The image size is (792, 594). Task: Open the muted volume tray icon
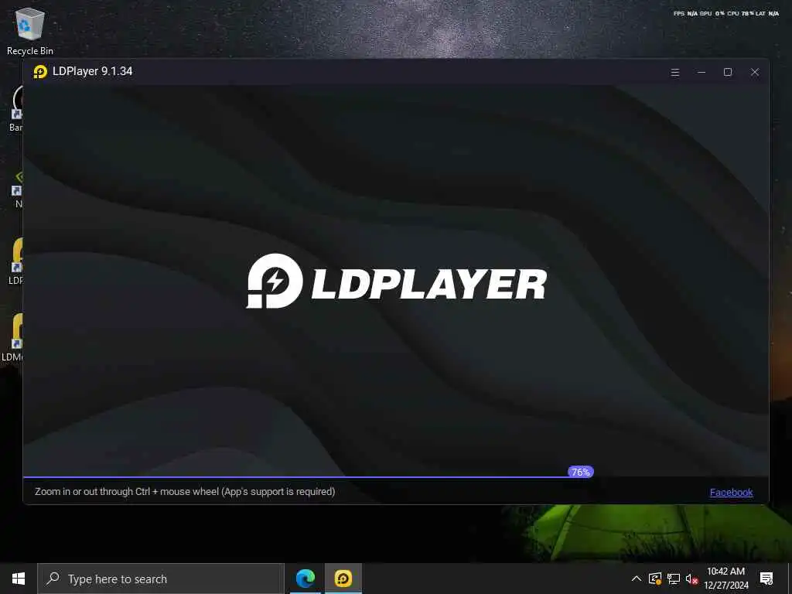click(691, 579)
